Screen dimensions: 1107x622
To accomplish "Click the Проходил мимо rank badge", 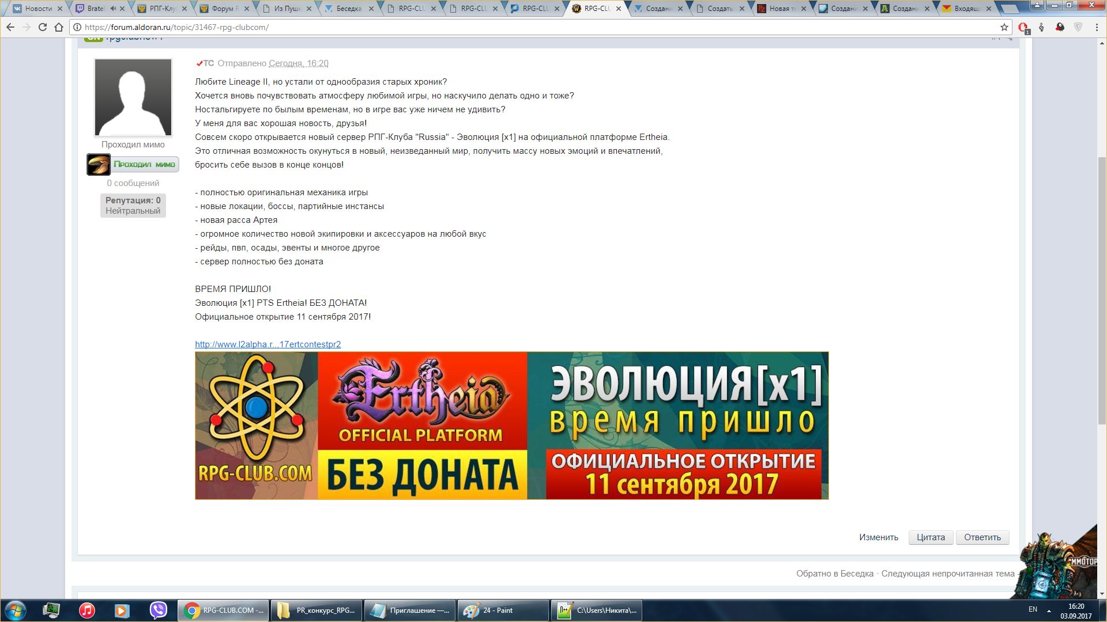I will [133, 165].
